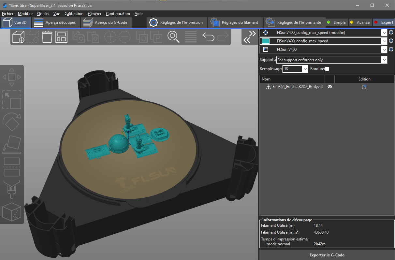Open settings gear for the FLSun V400 printer
The image size is (395, 260).
(391, 50)
